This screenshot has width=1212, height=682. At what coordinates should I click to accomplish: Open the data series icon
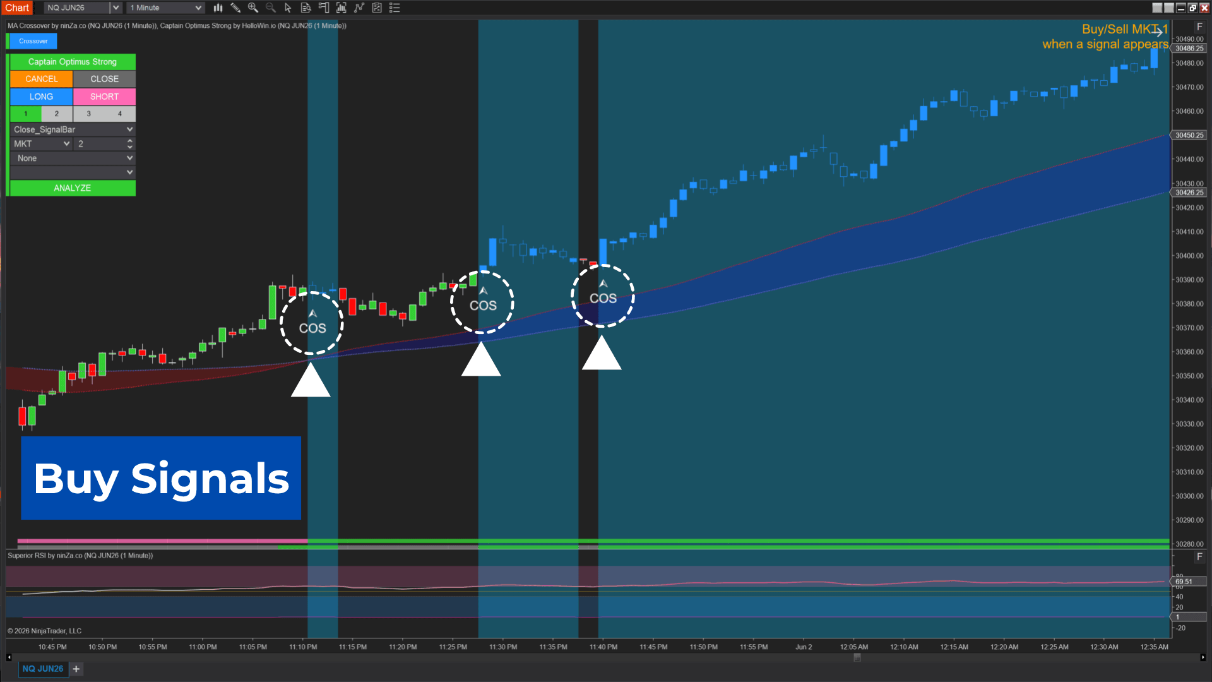pos(342,8)
